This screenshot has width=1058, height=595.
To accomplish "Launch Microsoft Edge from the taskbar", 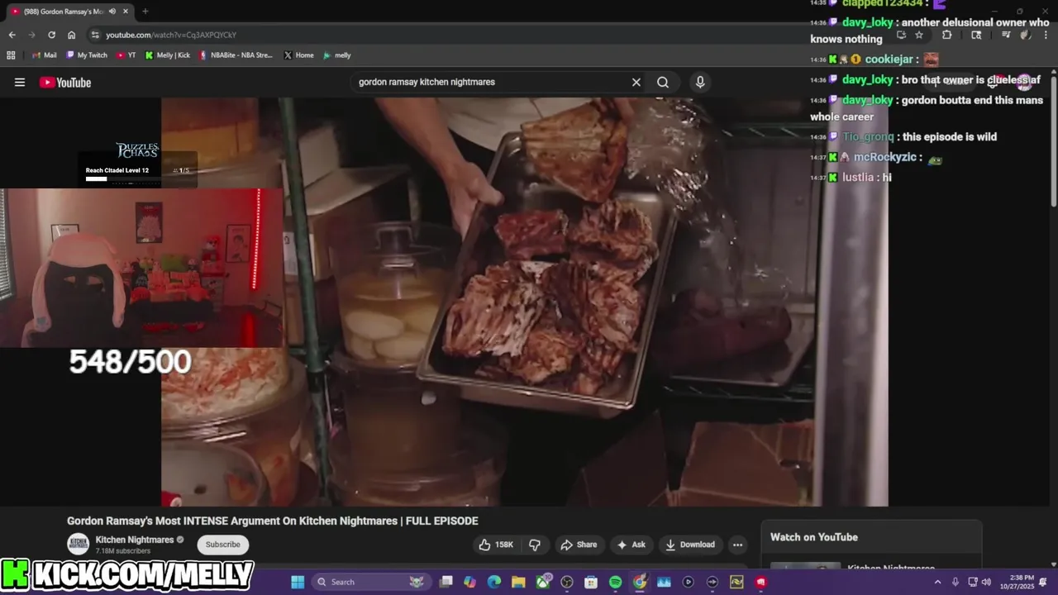I will pos(494,582).
